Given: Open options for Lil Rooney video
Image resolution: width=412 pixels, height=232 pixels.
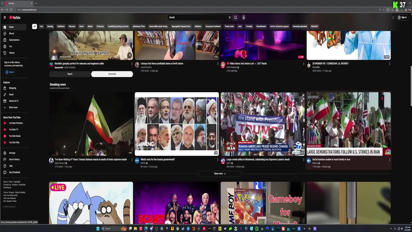Looking at the screenshot, I should click(x=389, y=64).
